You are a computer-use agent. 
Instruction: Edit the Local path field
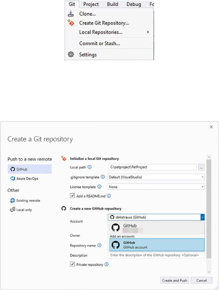(x=152, y=167)
